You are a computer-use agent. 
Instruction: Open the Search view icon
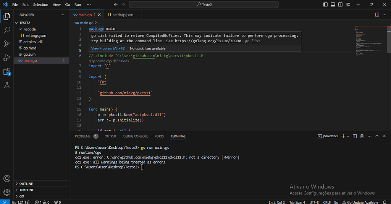7,30
